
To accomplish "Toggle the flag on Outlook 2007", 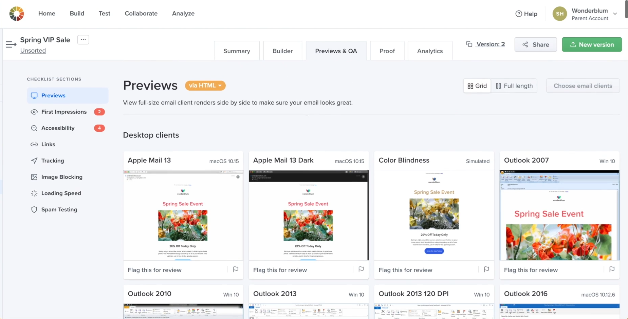I will point(612,269).
